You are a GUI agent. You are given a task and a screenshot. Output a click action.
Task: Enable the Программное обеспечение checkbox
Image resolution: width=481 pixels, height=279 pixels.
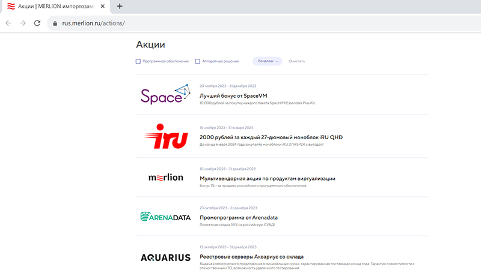coord(138,61)
